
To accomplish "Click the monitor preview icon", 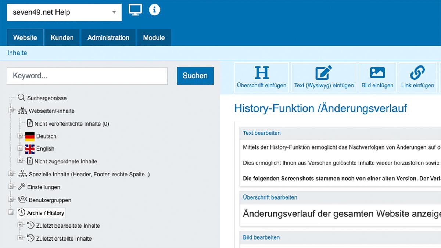I will (x=135, y=10).
